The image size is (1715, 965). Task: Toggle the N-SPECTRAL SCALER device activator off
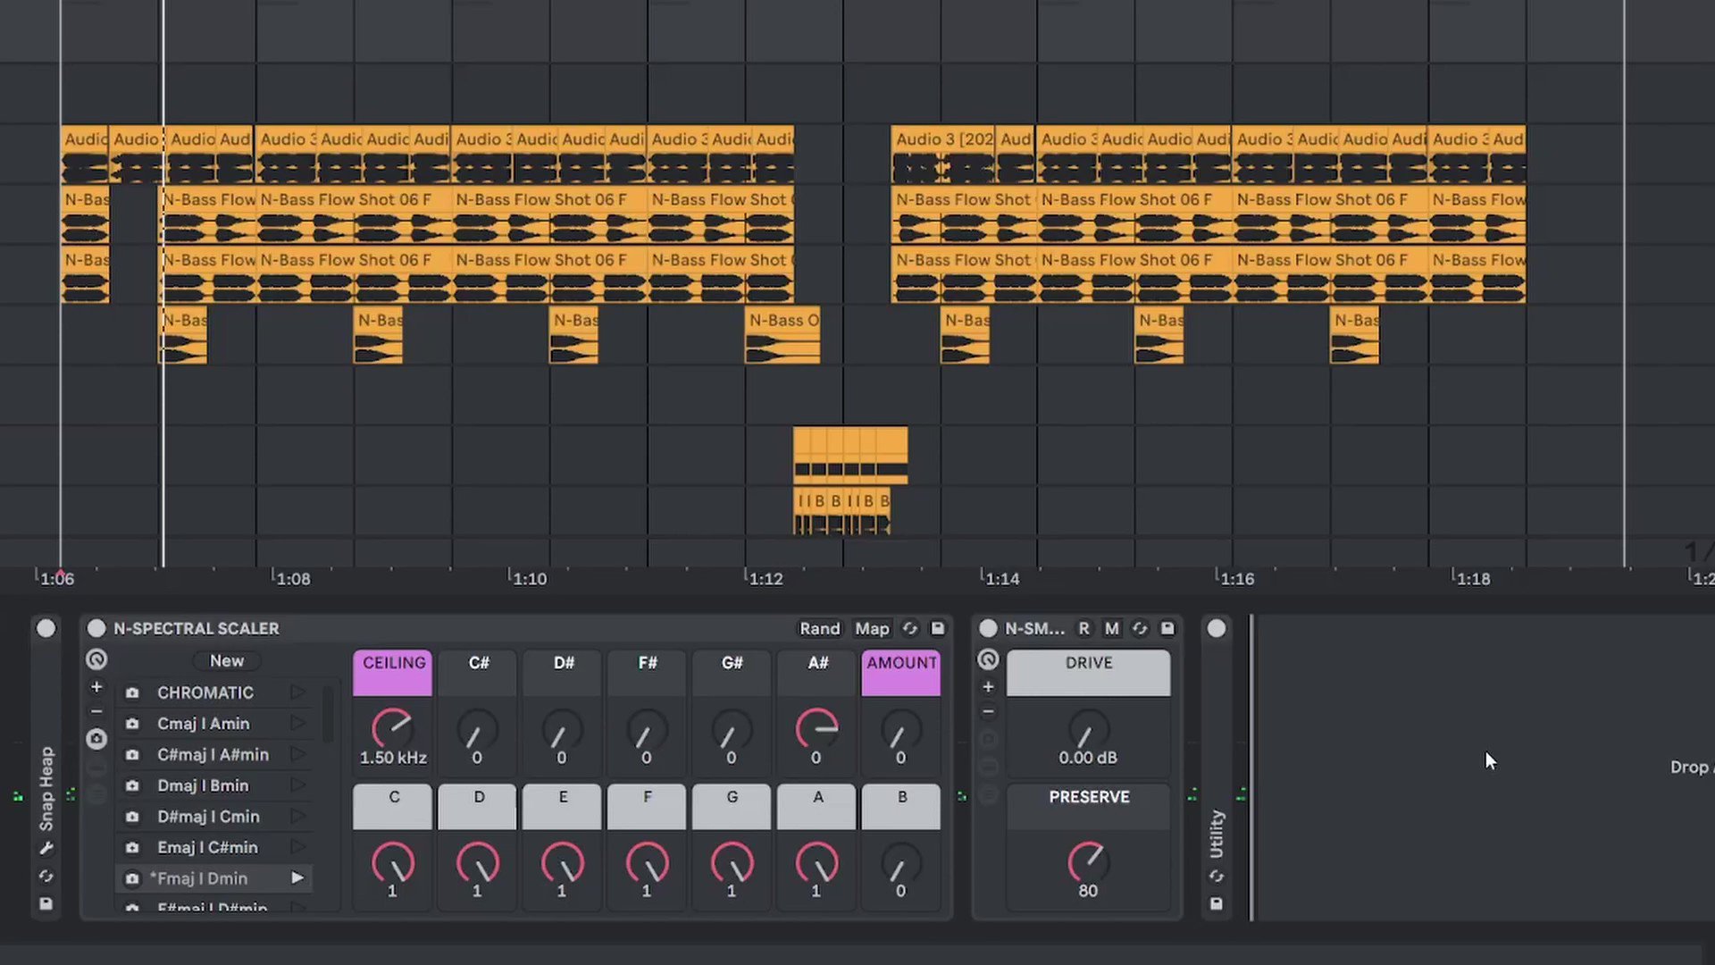[x=96, y=628]
